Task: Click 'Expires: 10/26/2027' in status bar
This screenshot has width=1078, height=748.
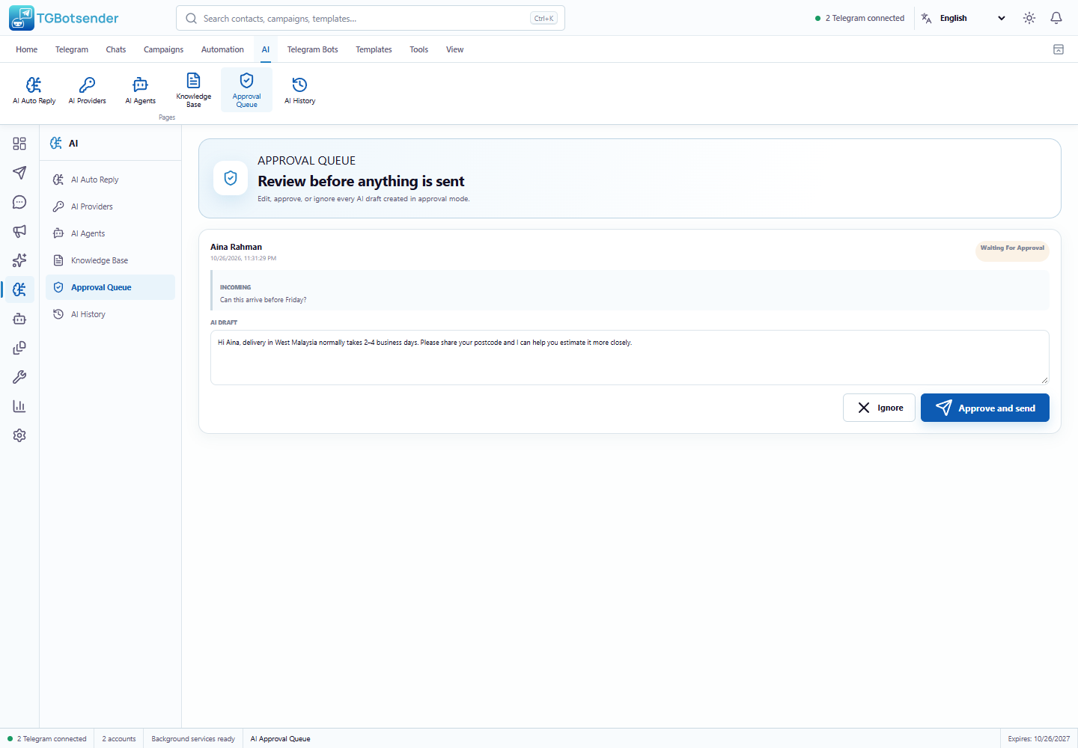Action: 1039,739
